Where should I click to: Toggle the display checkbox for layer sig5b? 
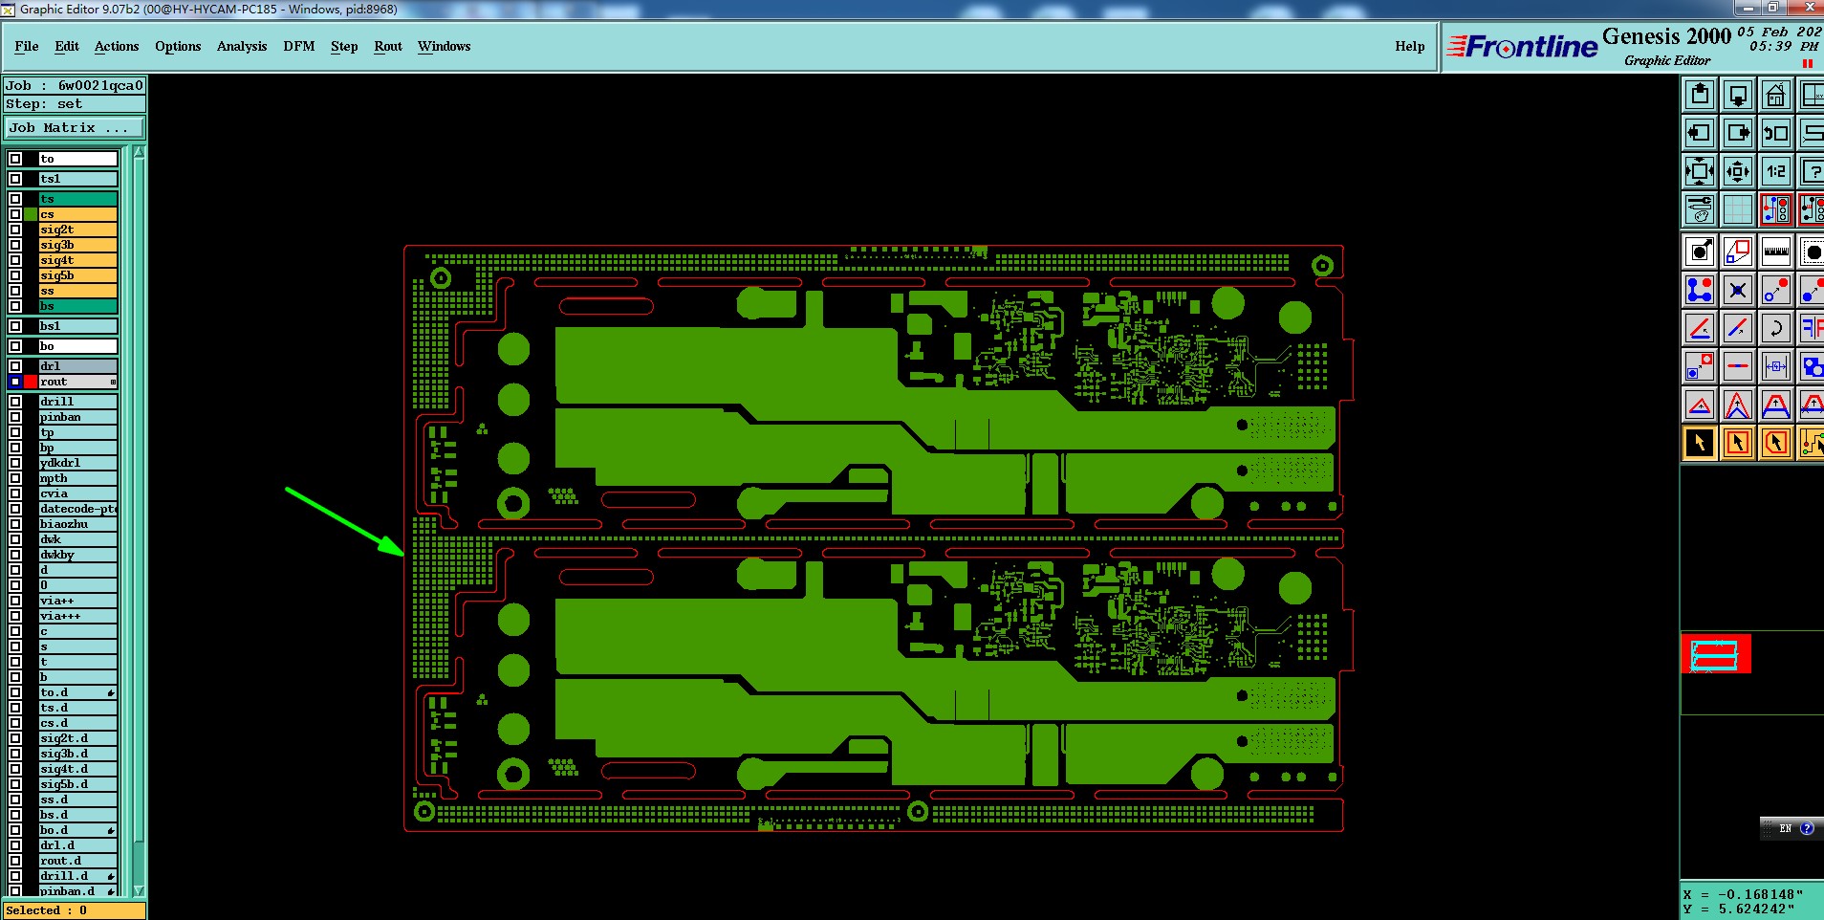coord(15,275)
